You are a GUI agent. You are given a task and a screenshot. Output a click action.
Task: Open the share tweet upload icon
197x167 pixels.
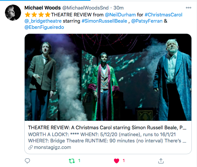coord(161,161)
